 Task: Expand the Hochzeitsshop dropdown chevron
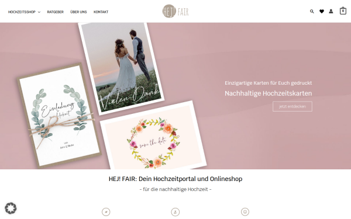(x=39, y=12)
